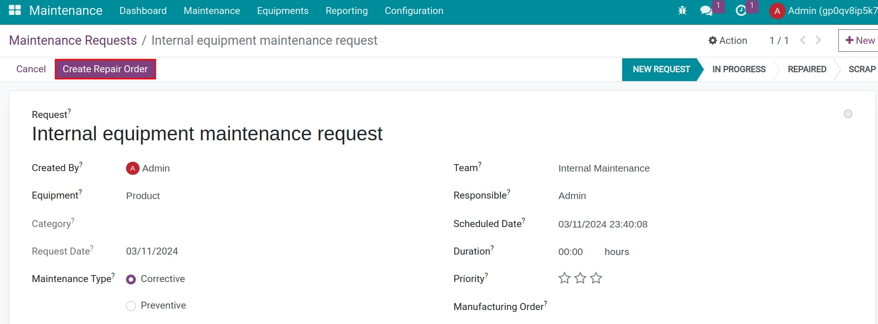Open the Equipments menu
Screen dimensions: 878x324
[x=283, y=11]
